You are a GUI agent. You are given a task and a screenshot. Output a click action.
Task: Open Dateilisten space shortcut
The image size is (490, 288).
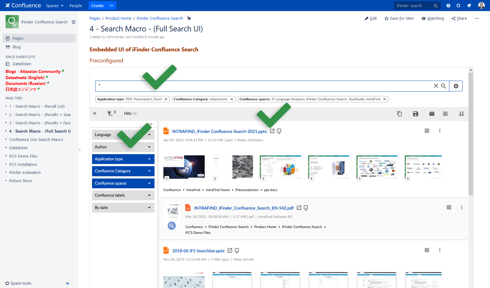pos(22,64)
